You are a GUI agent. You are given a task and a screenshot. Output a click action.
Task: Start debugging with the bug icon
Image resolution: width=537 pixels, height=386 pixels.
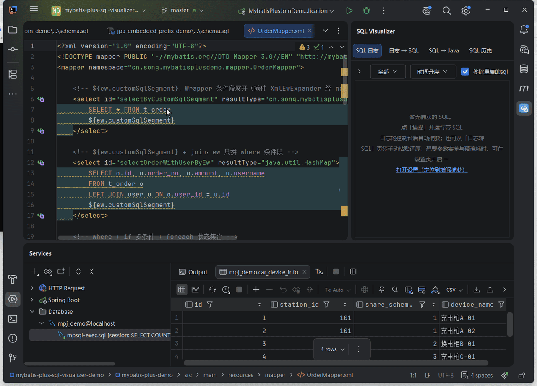pyautogui.click(x=366, y=11)
